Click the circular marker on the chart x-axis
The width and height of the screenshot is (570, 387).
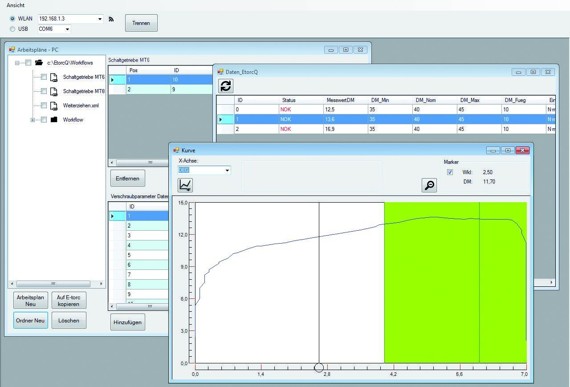(x=319, y=367)
